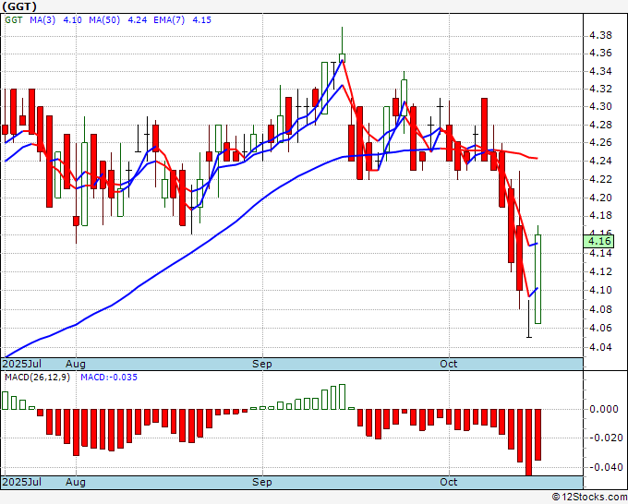Click the 4.34 price axis label
This screenshot has height=504, width=628.
point(601,72)
